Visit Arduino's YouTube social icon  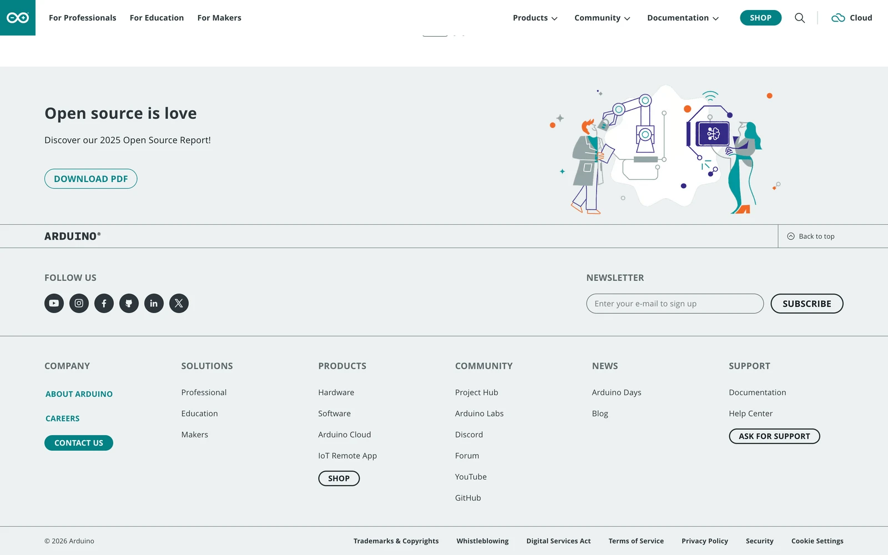pyautogui.click(x=54, y=303)
